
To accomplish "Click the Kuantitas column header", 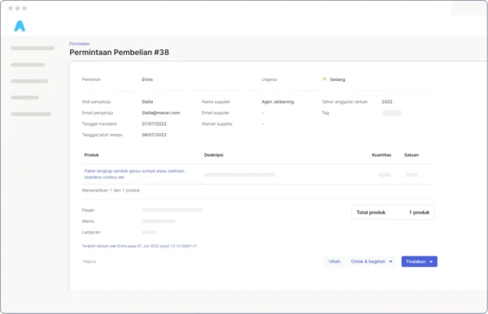I will tap(381, 155).
